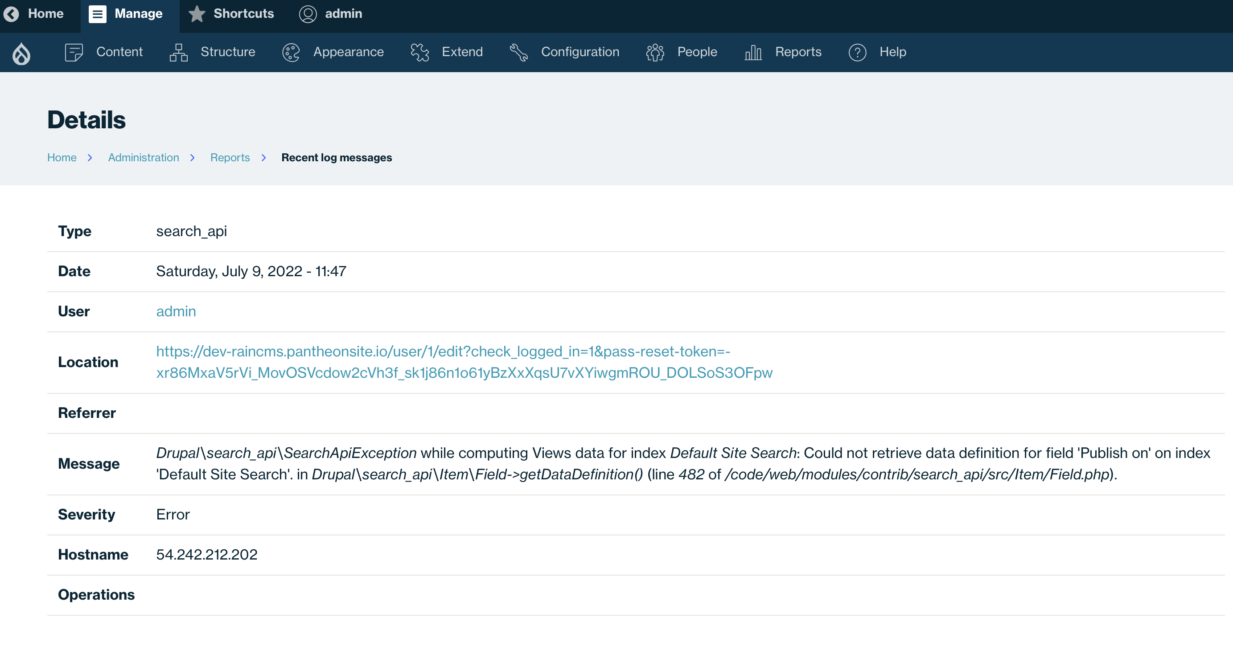This screenshot has height=654, width=1233.
Task: Click the Help question-mark icon
Action: 857,52
